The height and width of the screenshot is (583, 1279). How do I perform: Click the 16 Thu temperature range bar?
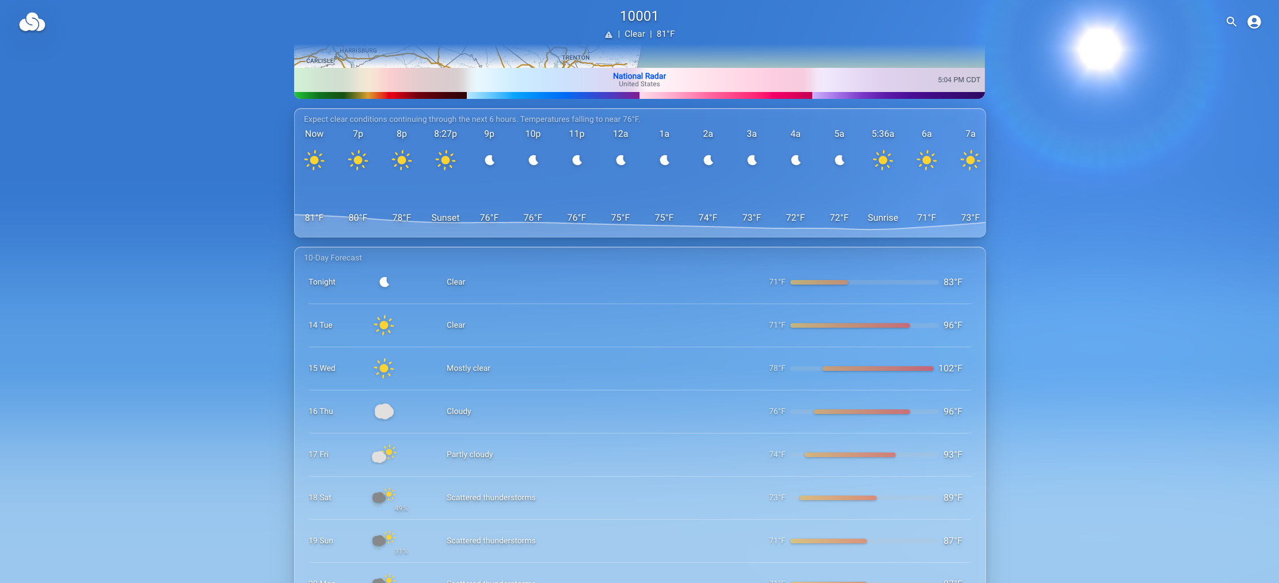click(x=864, y=412)
